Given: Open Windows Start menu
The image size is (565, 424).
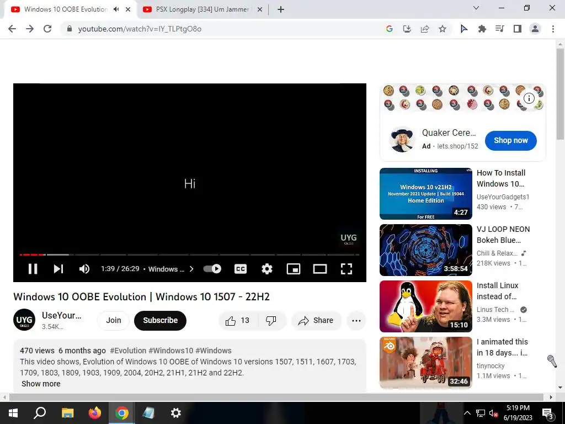Looking at the screenshot, I should click(x=13, y=413).
